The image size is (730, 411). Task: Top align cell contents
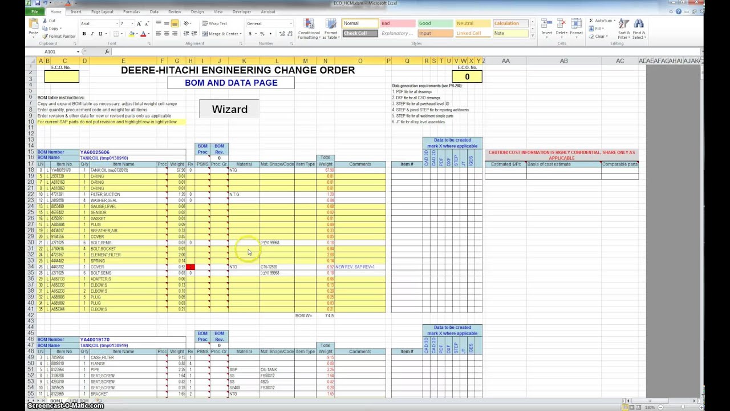(158, 23)
